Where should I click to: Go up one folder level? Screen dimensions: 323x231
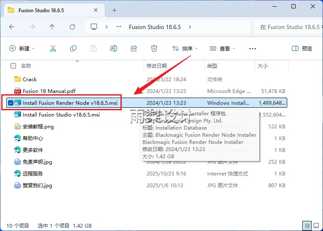[52, 27]
